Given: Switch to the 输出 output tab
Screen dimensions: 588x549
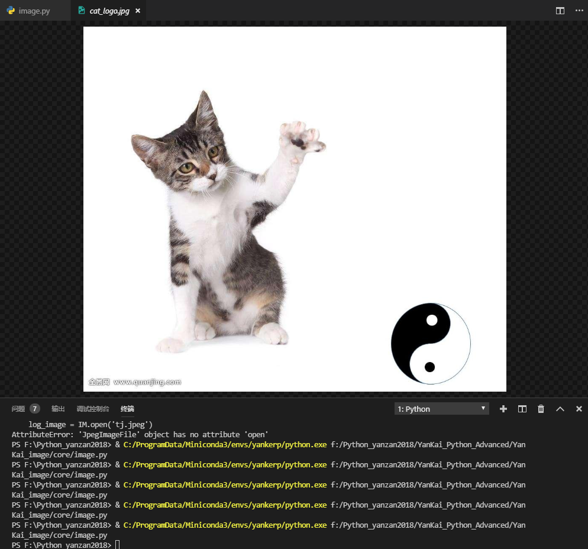Looking at the screenshot, I should point(58,409).
